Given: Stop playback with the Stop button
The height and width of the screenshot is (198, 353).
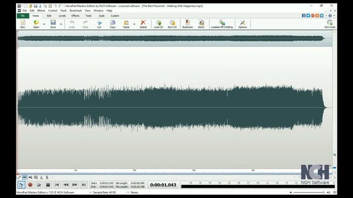Looking at the screenshot, I should pos(48,185).
